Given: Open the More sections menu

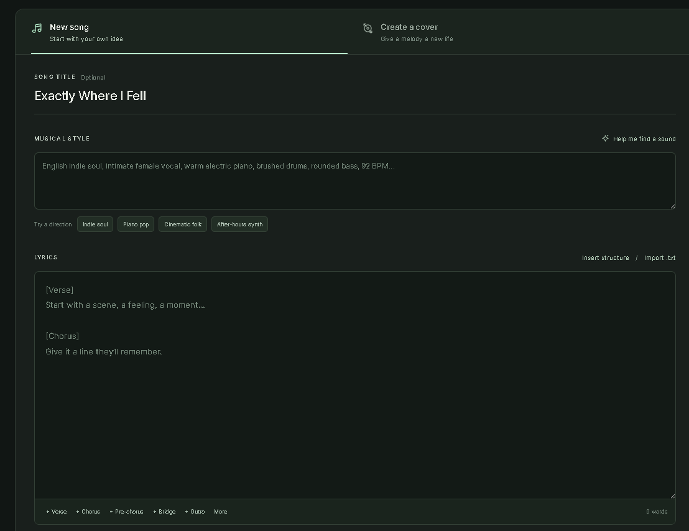Looking at the screenshot, I should coord(221,512).
